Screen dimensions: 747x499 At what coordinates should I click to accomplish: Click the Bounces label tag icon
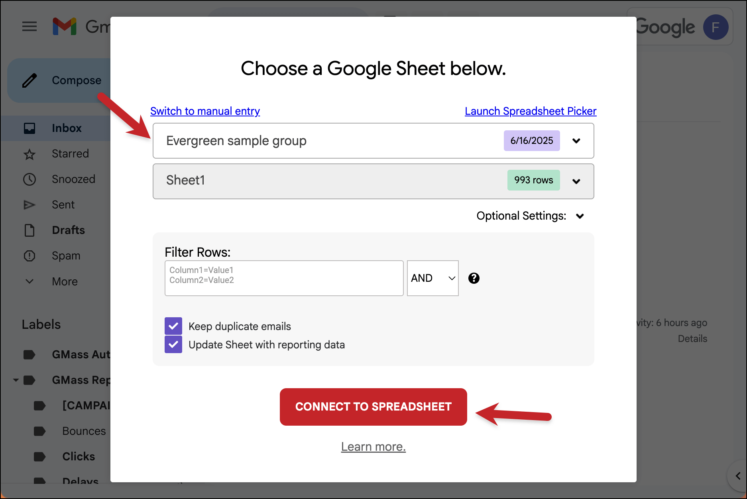tap(40, 431)
